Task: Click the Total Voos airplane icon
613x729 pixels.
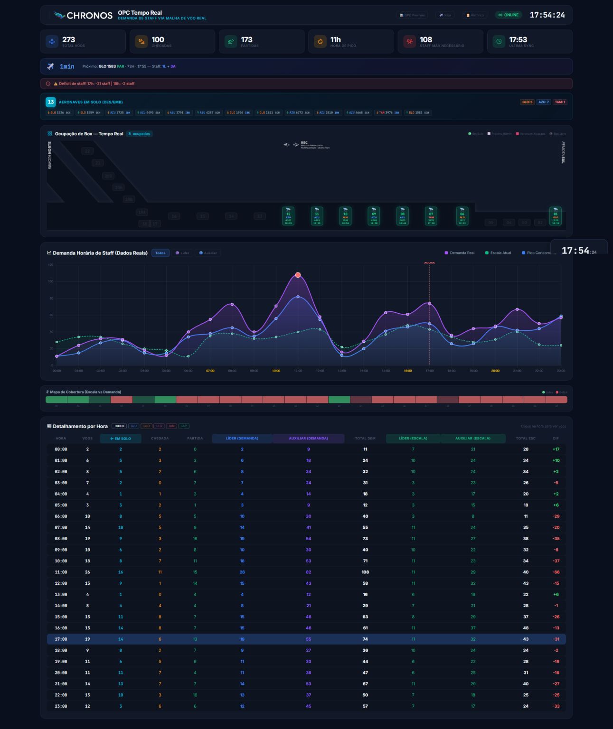Action: pos(52,41)
